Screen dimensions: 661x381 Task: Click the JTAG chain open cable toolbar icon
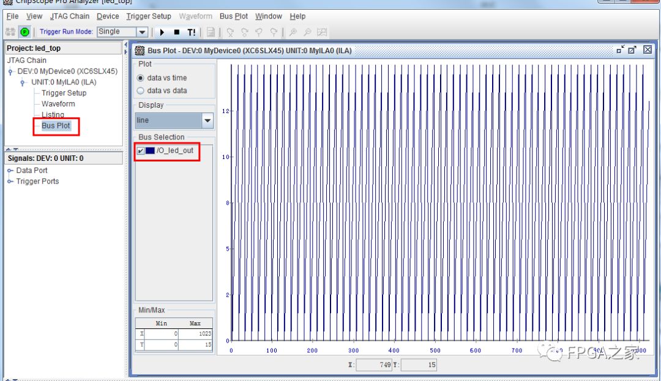[x=10, y=32]
